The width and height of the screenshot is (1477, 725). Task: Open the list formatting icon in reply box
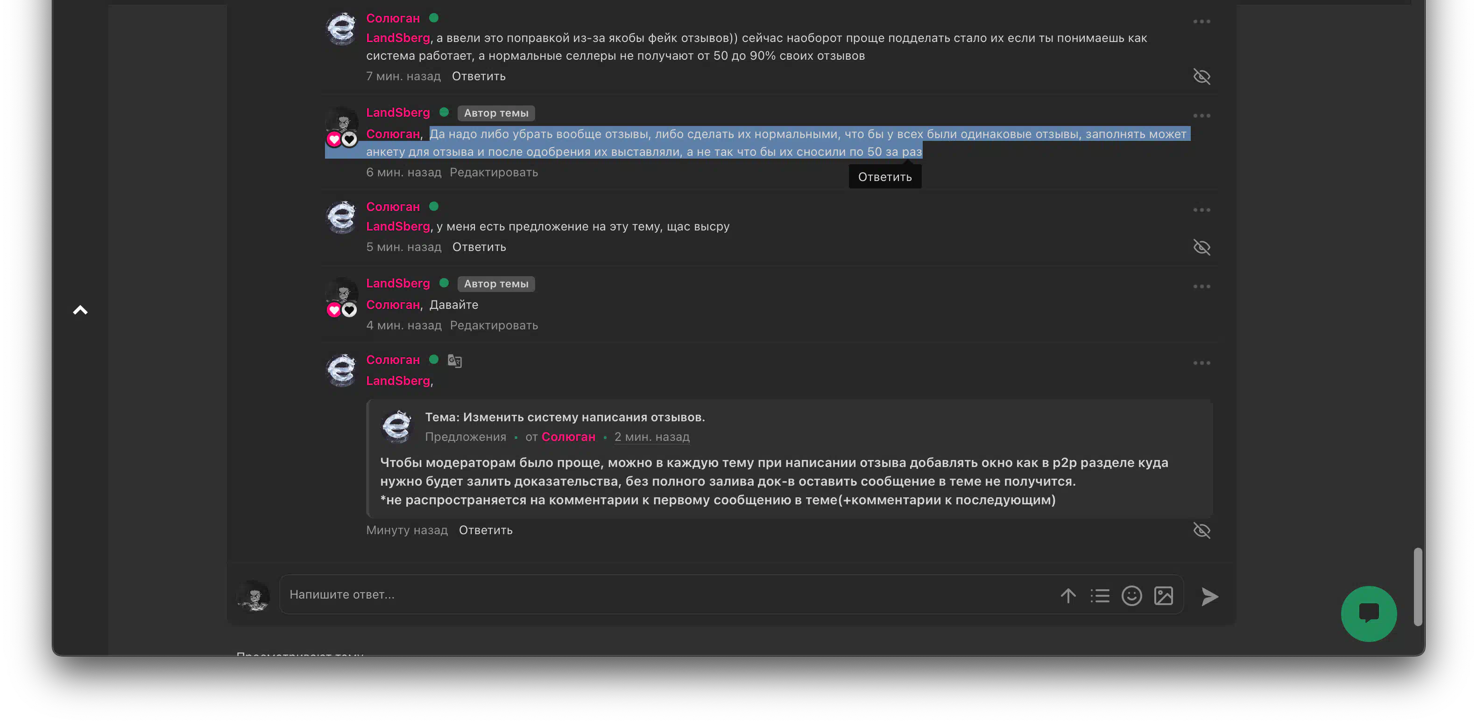[x=1100, y=596]
